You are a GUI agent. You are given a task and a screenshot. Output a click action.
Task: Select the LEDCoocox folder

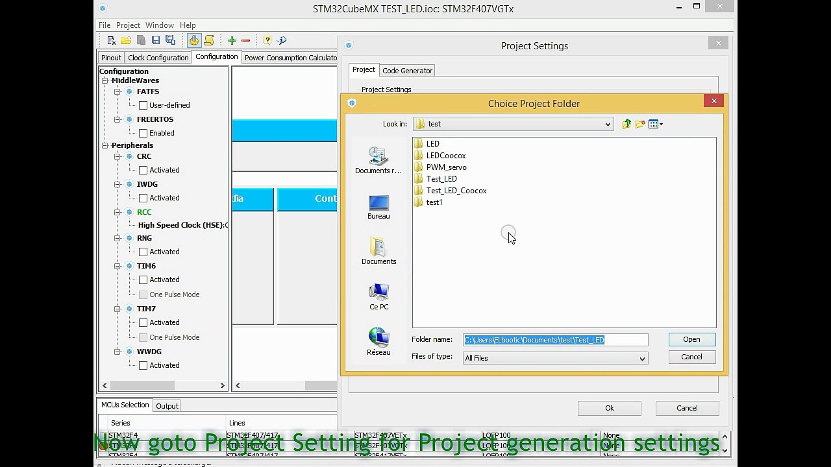tap(440, 156)
